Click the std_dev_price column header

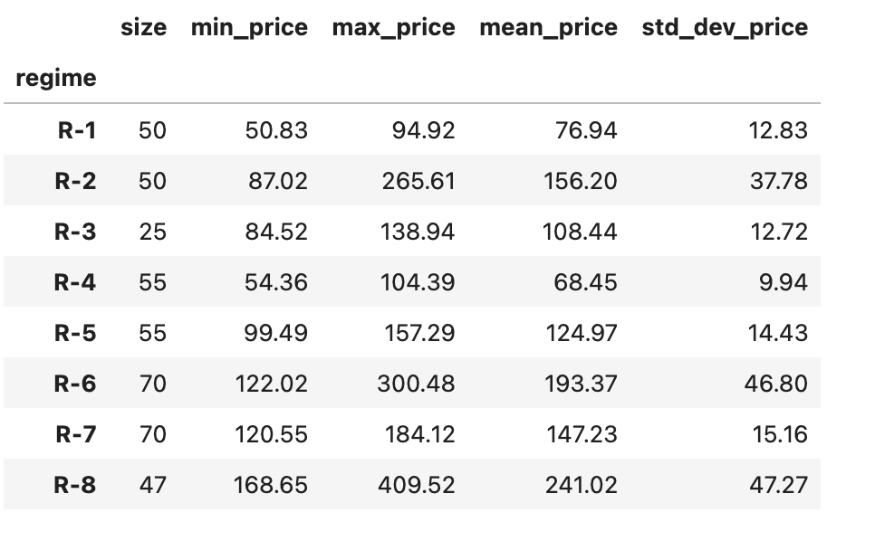[x=725, y=28]
